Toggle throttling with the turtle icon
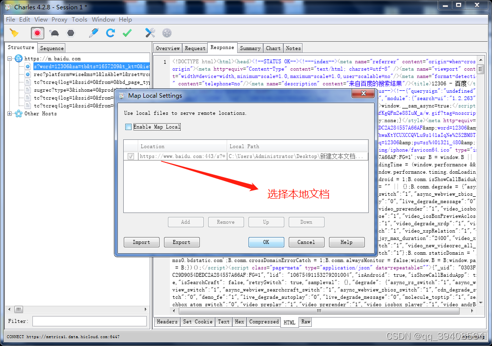This screenshot has width=492, height=346. click(x=55, y=33)
